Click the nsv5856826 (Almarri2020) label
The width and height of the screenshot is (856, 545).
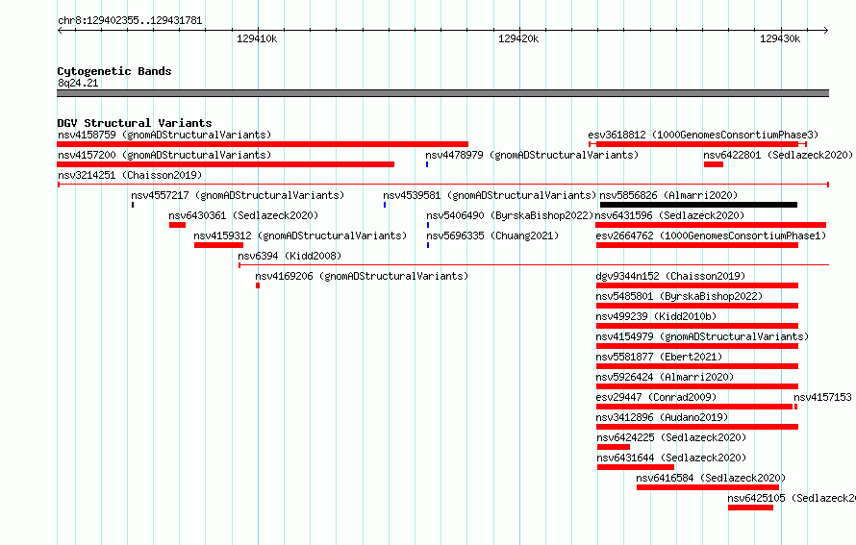coord(668,195)
